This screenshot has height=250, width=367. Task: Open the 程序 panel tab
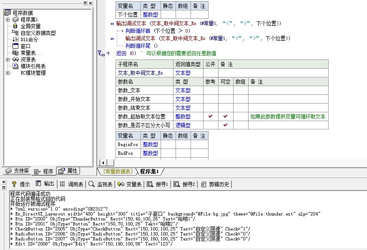pos(44,171)
